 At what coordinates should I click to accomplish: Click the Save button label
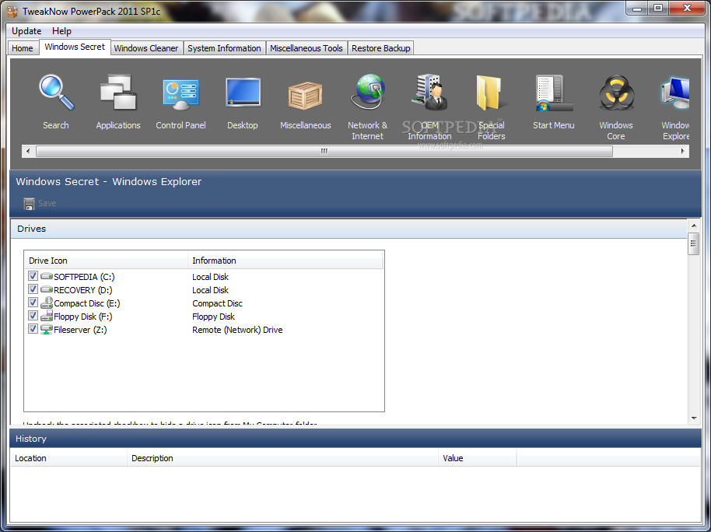[47, 203]
